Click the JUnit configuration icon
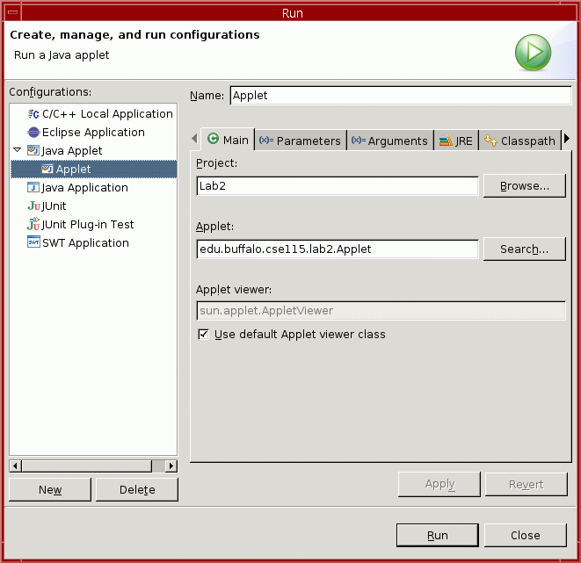The width and height of the screenshot is (581, 563). [x=33, y=206]
